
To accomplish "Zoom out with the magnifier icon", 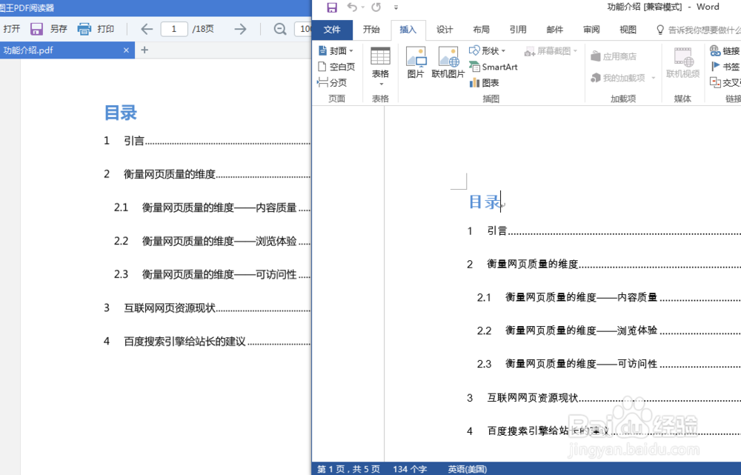I will click(x=281, y=29).
